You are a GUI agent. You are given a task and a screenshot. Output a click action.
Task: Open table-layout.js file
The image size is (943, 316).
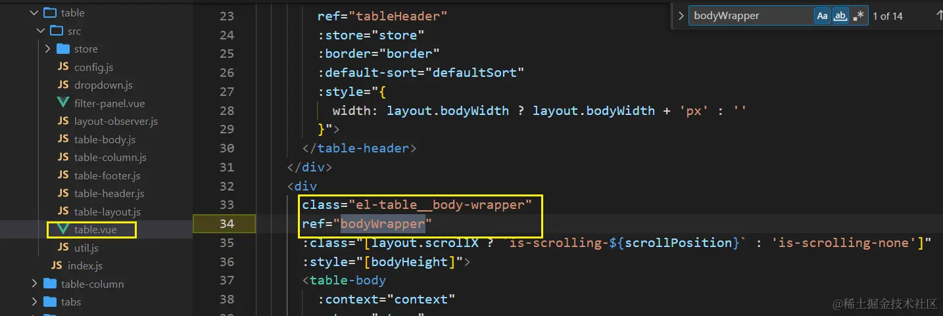point(107,212)
